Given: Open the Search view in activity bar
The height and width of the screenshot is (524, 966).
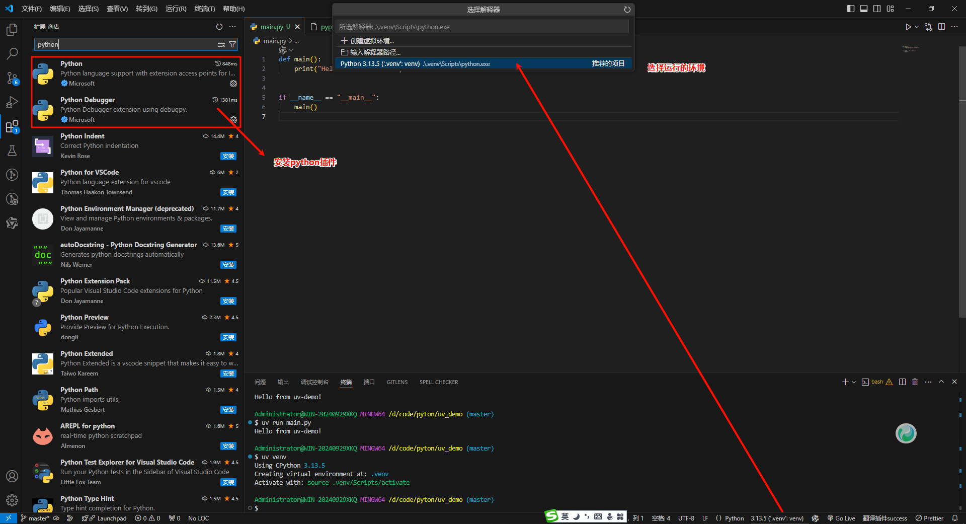Looking at the screenshot, I should tap(12, 54).
